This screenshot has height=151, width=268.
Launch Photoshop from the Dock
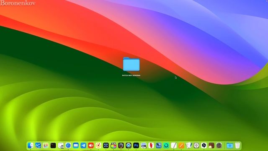[136, 146]
